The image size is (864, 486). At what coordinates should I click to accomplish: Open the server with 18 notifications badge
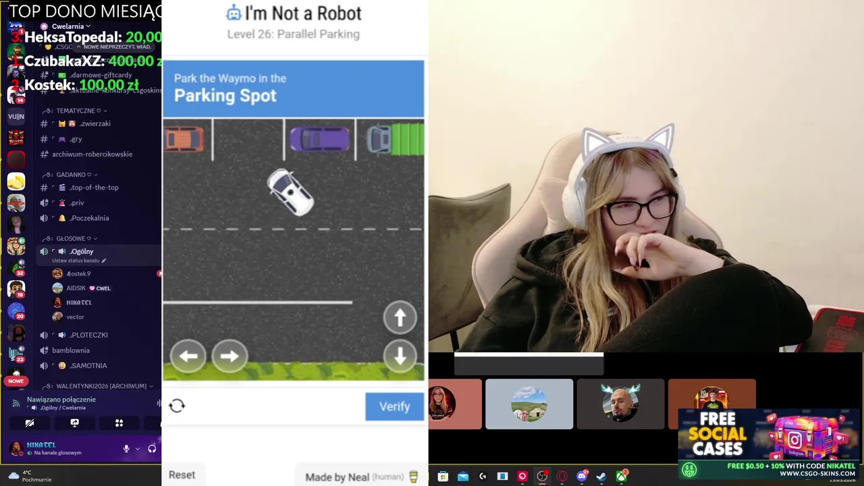[16, 288]
